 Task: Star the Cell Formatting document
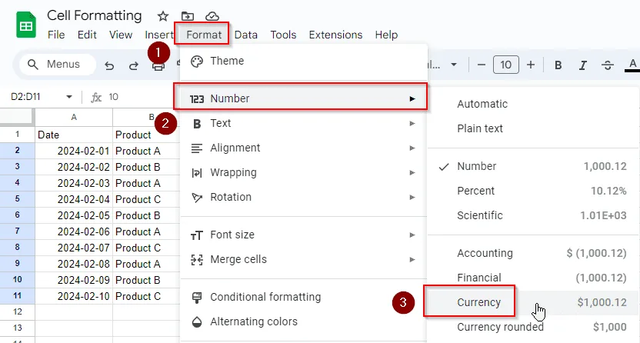(x=163, y=16)
